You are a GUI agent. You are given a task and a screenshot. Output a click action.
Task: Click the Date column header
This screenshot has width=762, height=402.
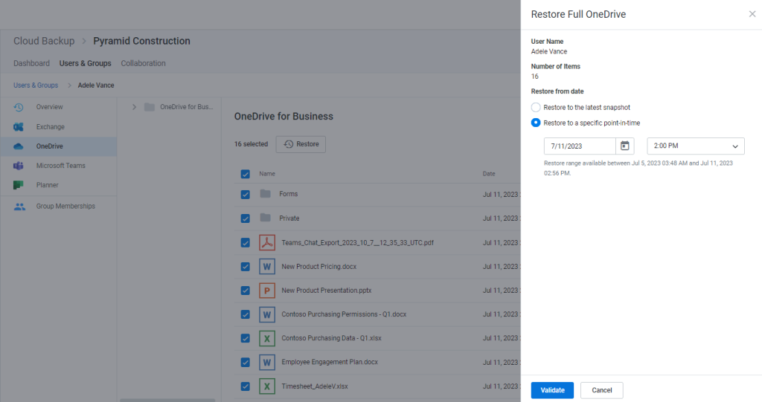(489, 174)
